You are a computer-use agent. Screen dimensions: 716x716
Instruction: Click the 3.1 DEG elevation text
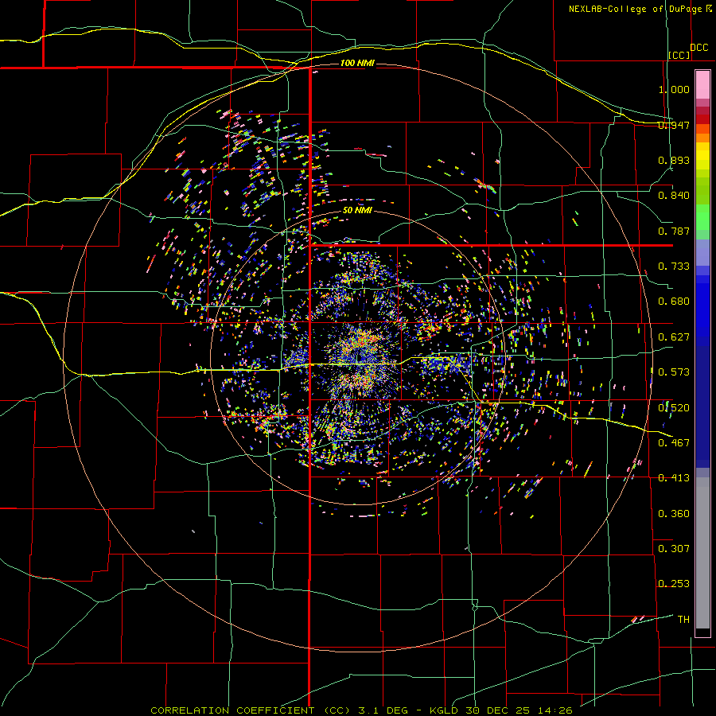(382, 710)
